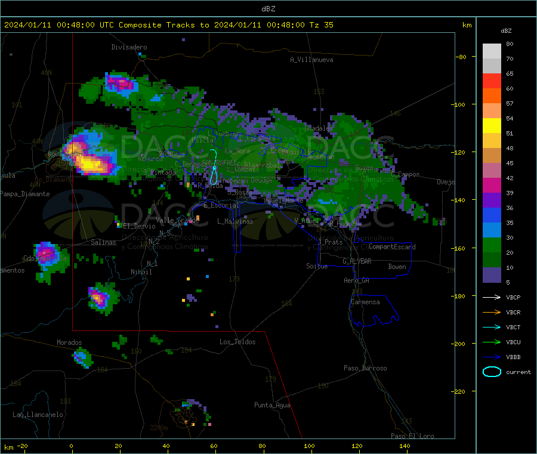Click the cyan VBCT arrow legend icon
537x454 pixels.
click(x=492, y=328)
